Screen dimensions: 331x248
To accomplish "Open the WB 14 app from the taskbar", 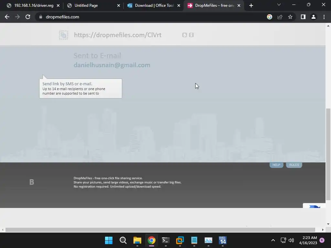I will [222, 240].
